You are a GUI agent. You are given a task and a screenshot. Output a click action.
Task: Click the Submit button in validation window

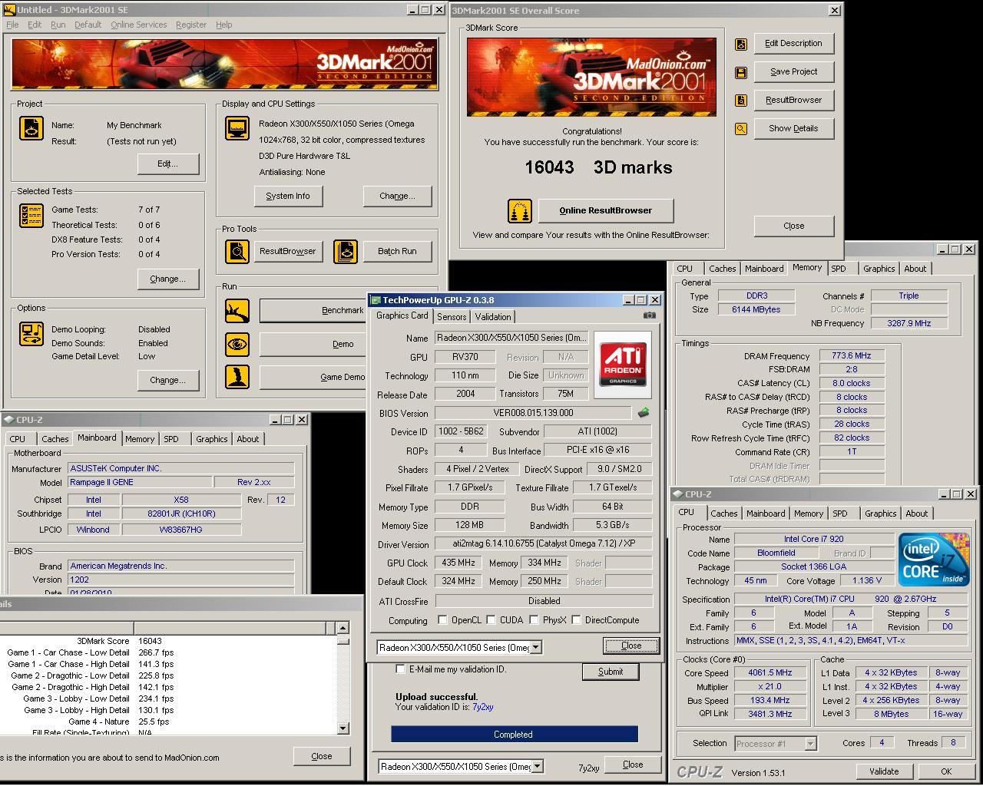pos(611,672)
